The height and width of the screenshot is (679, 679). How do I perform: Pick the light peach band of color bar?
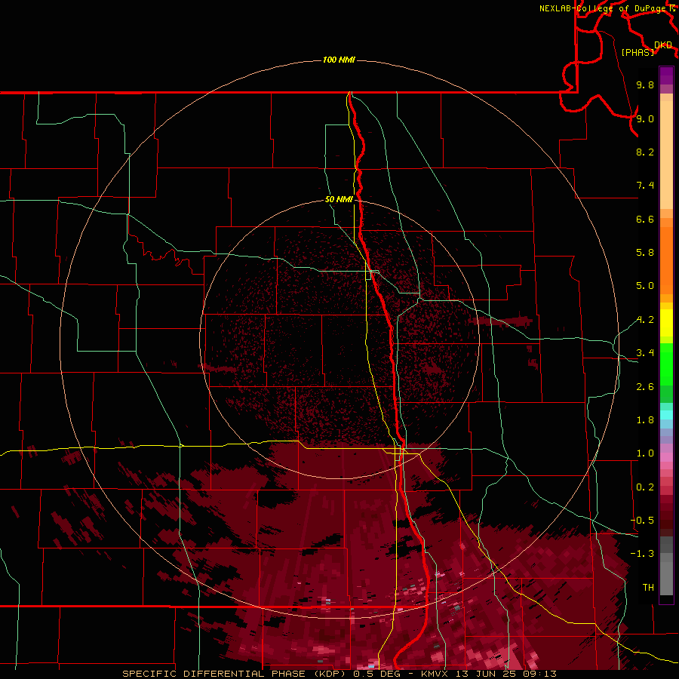(x=666, y=155)
